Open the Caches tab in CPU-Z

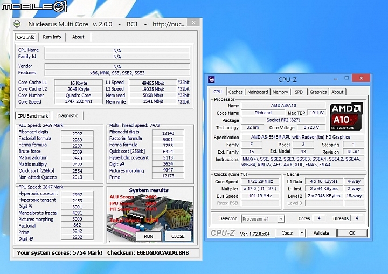[x=235, y=92]
